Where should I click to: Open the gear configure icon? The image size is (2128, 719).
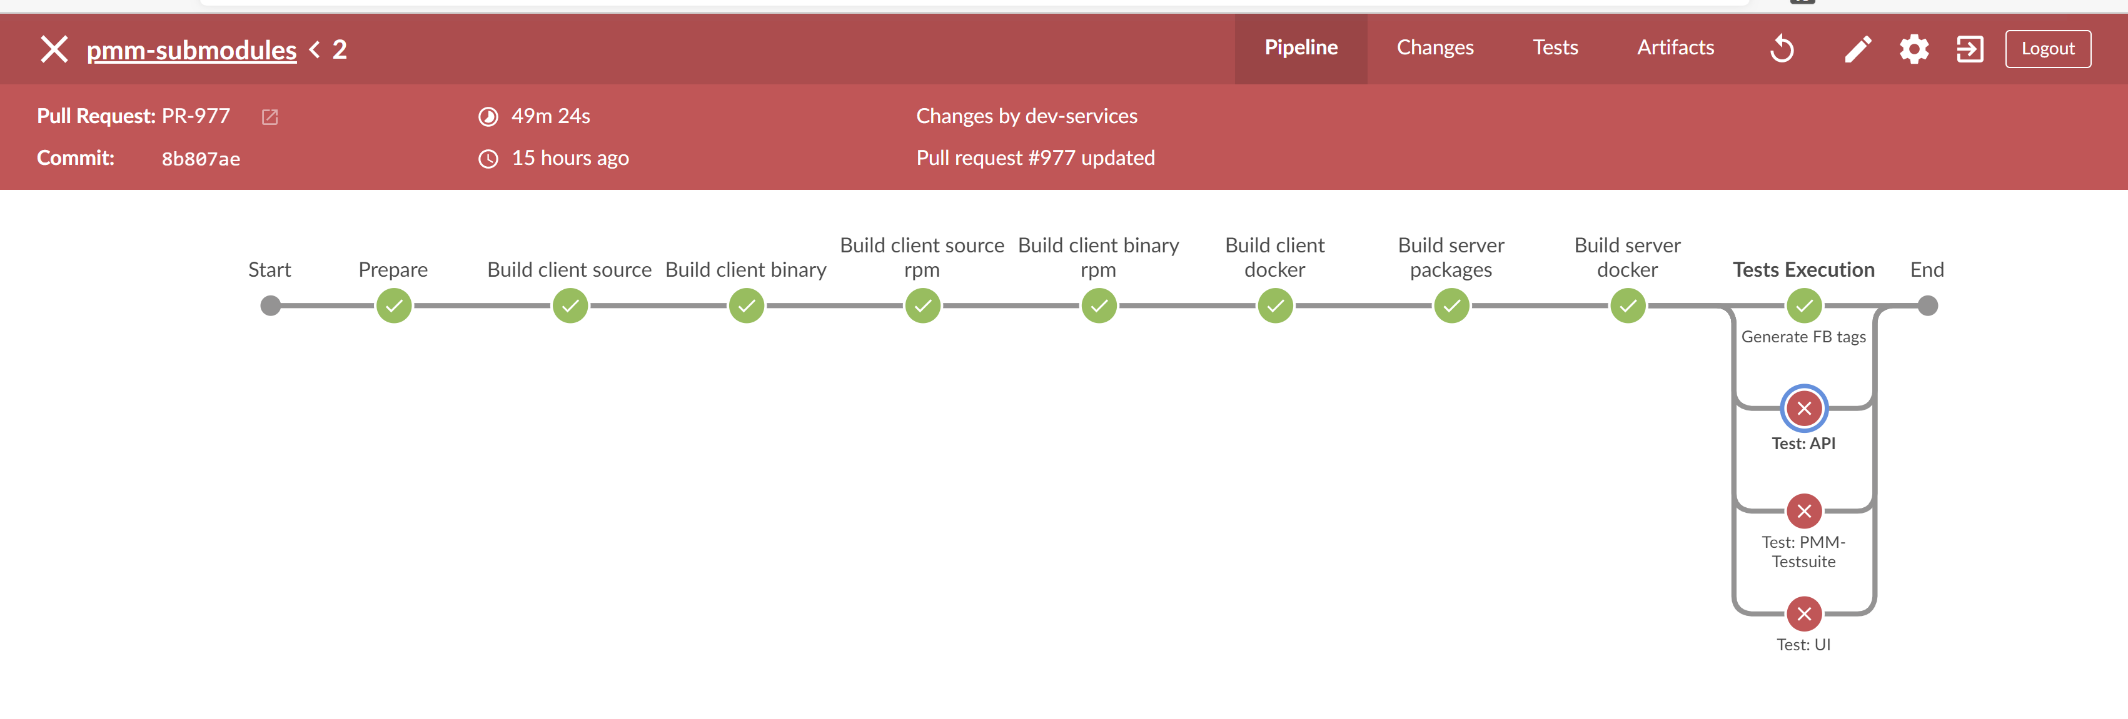tap(1914, 49)
